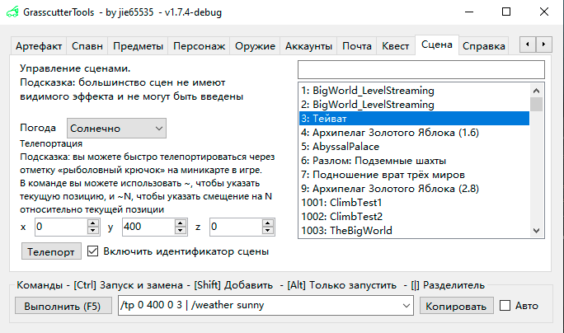Click the Копировать button
Screen dimensions: 564x333
(455, 306)
